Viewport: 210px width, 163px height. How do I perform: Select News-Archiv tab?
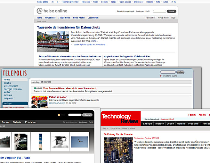point(79,18)
